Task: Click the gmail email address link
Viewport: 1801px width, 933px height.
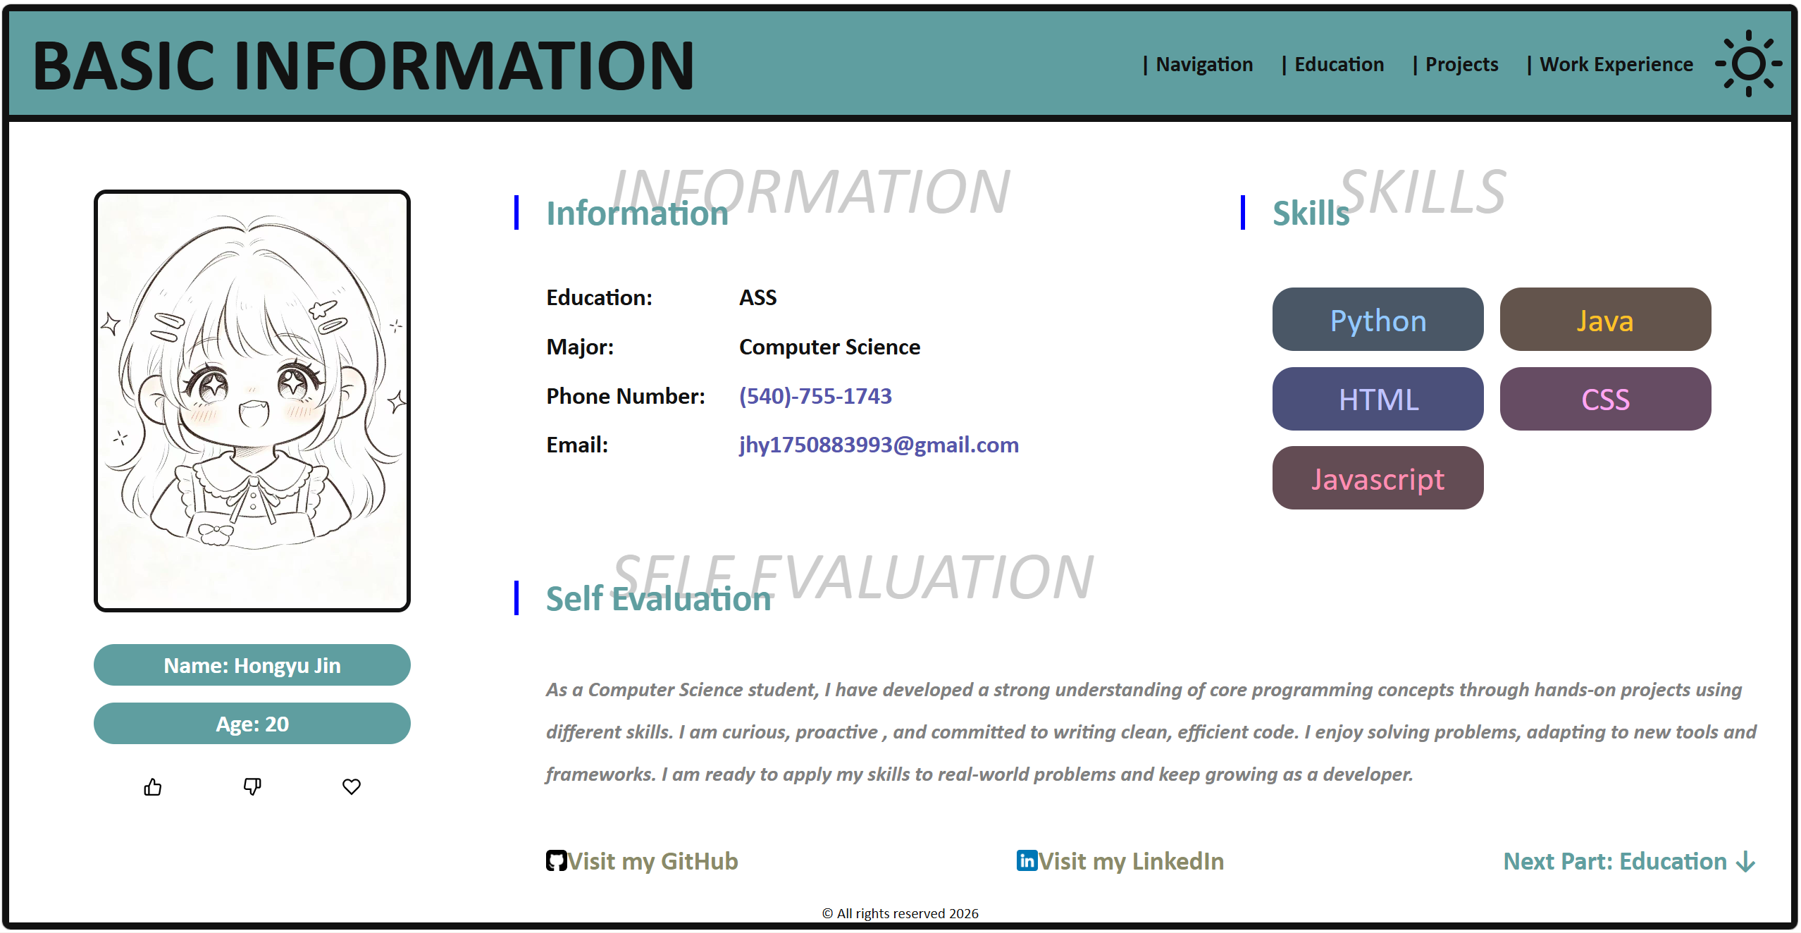Action: 879,445
